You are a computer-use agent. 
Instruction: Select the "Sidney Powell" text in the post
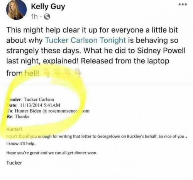[161, 50]
